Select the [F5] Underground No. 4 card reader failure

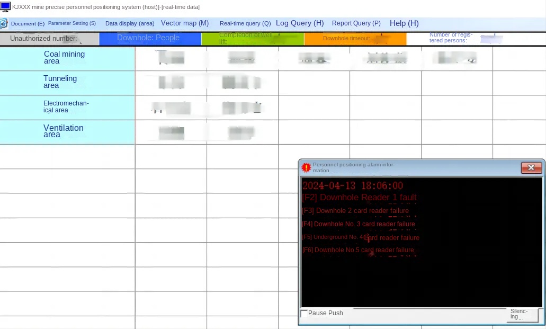tap(361, 237)
